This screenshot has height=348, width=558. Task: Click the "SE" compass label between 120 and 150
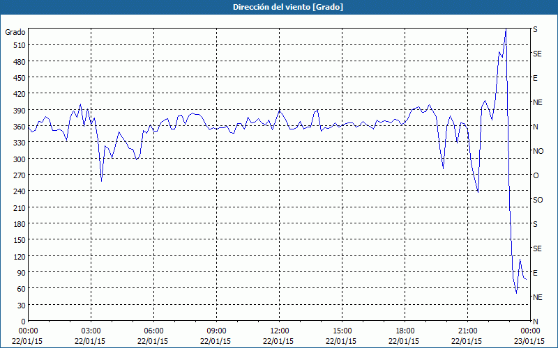tap(537, 248)
